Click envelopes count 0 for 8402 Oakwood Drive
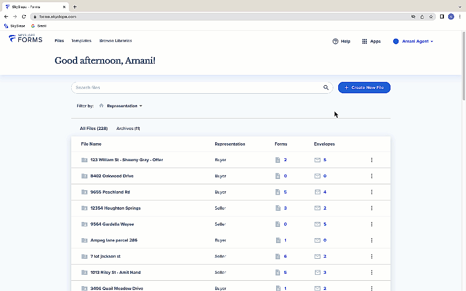The image size is (466, 291). (325, 176)
